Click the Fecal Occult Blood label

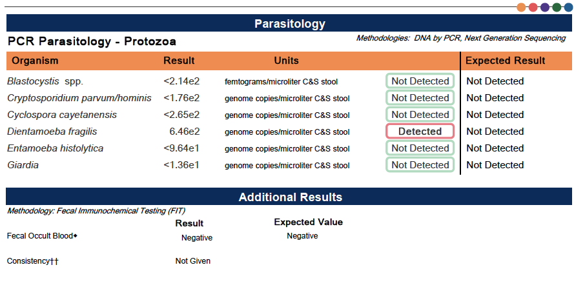coord(40,236)
